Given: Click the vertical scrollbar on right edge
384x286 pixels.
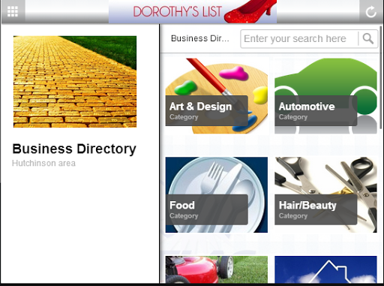Looking at the screenshot, I should click(381, 77).
